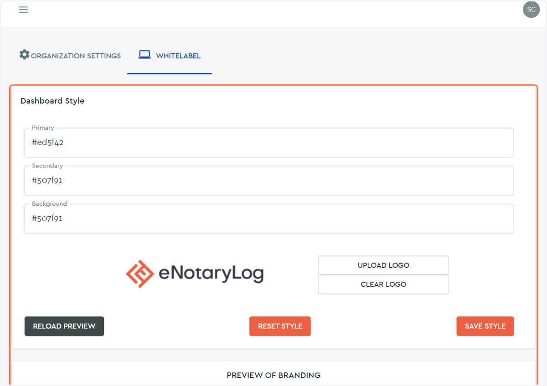Switch to the Organization Settings tab

point(70,56)
